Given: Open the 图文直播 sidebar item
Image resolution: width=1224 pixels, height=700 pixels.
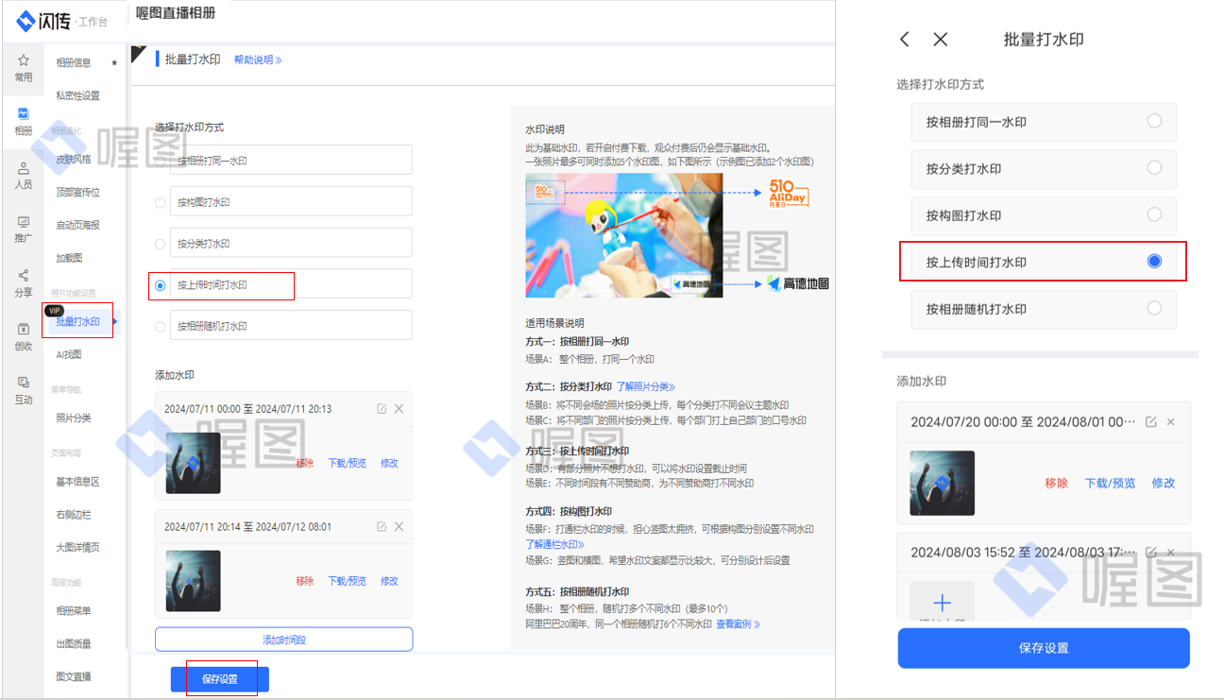Looking at the screenshot, I should pyautogui.click(x=74, y=676).
